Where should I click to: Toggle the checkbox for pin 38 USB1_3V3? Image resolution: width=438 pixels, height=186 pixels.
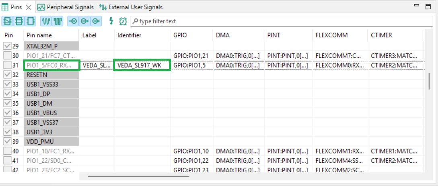point(7,132)
